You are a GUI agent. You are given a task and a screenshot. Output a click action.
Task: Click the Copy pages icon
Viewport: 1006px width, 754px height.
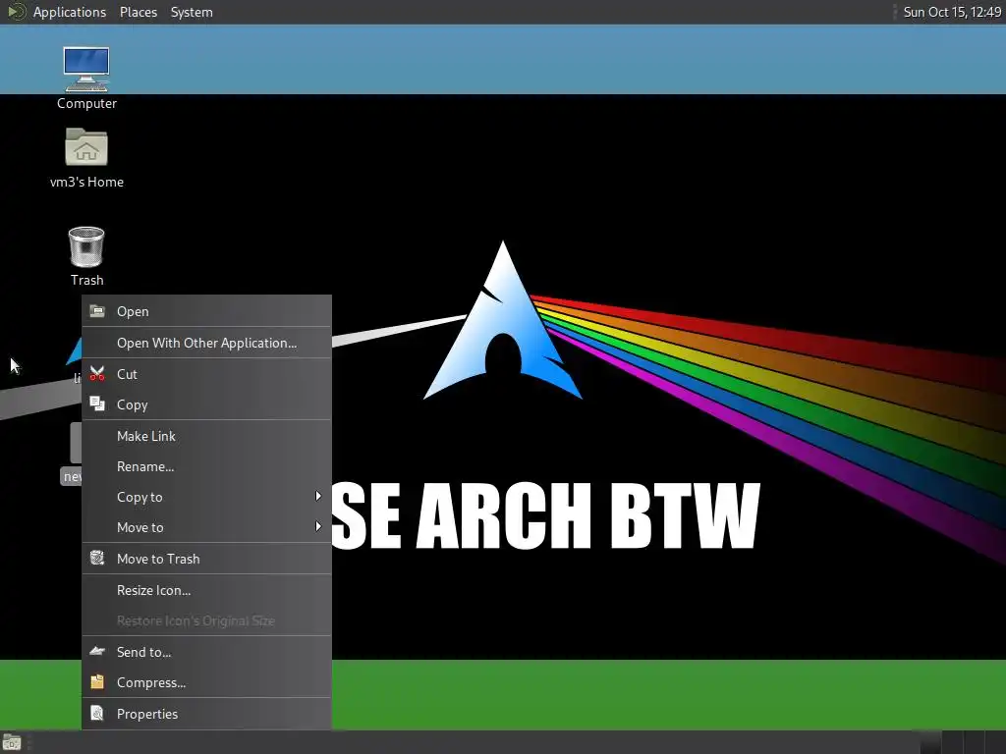[x=97, y=404]
